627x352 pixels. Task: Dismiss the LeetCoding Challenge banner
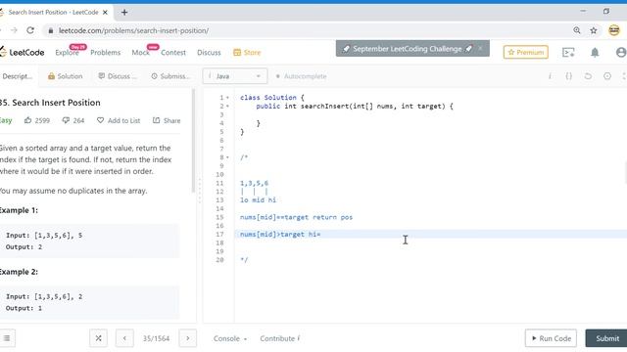[480, 49]
